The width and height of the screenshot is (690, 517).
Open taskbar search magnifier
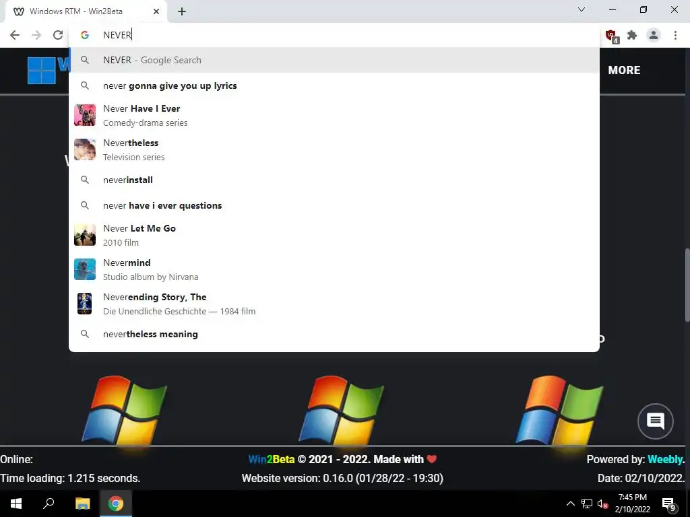49,504
